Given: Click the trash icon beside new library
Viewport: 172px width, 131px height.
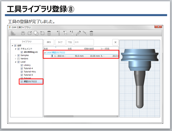Looking at the screenshot, I should click(49, 33).
